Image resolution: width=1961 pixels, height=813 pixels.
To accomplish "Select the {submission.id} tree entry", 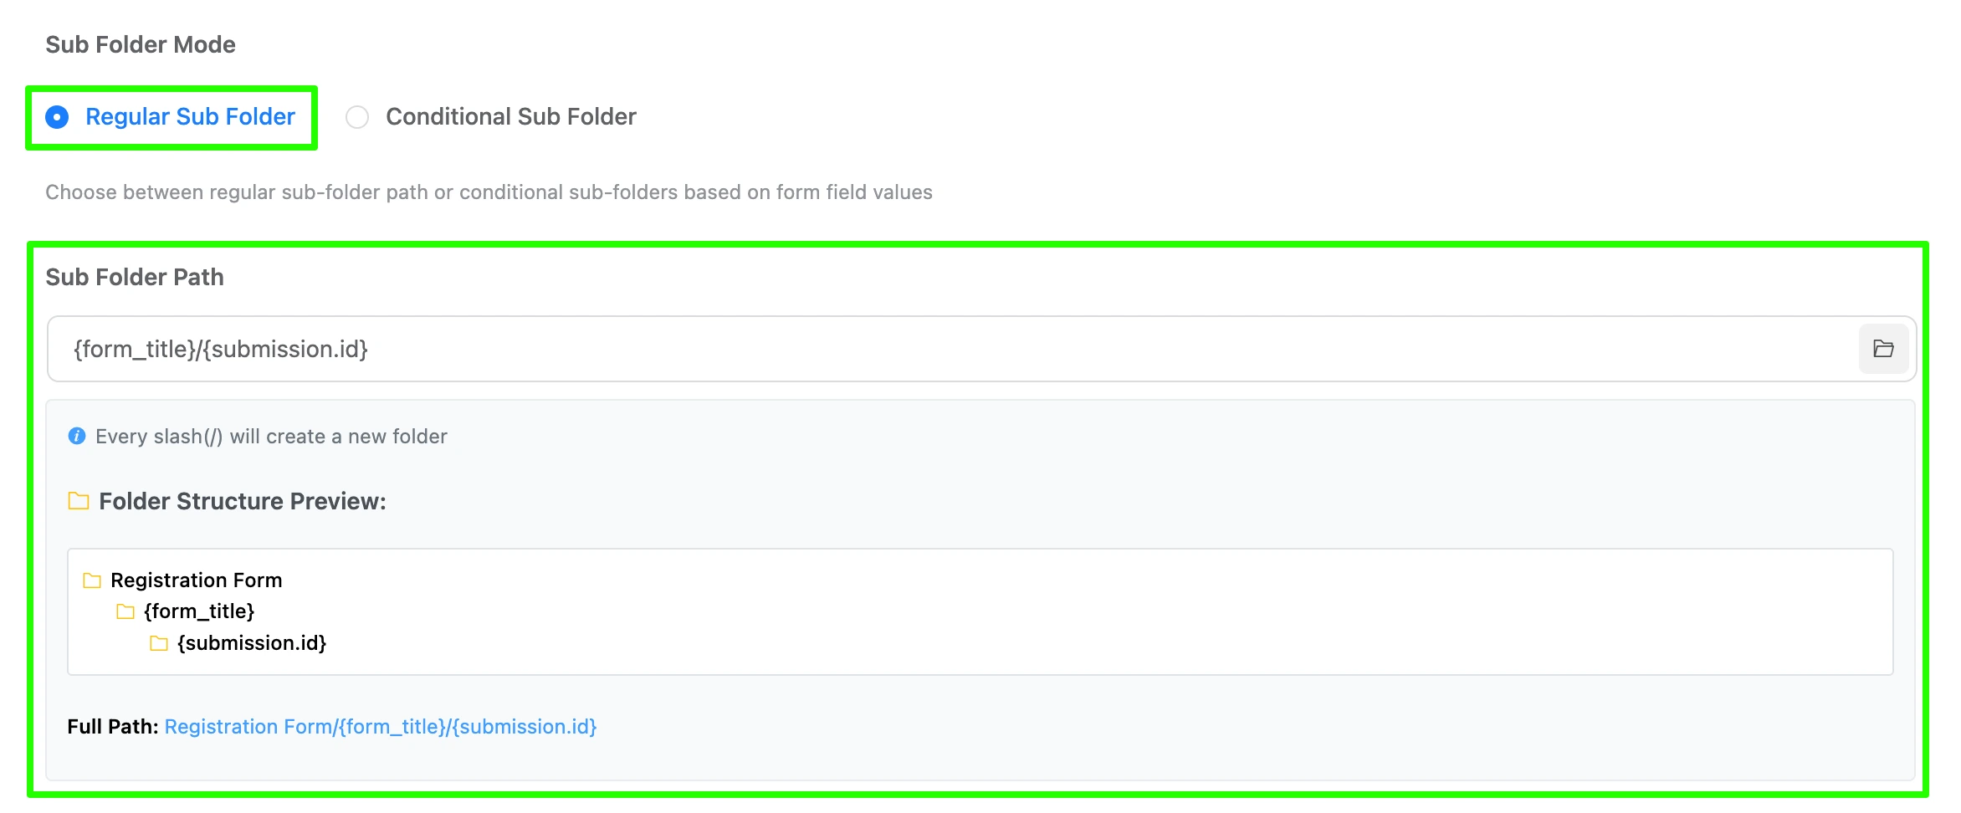I will click(x=252, y=643).
